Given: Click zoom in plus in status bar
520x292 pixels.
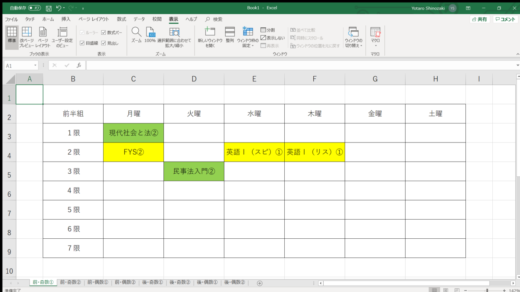Looking at the screenshot, I should click(x=504, y=290).
